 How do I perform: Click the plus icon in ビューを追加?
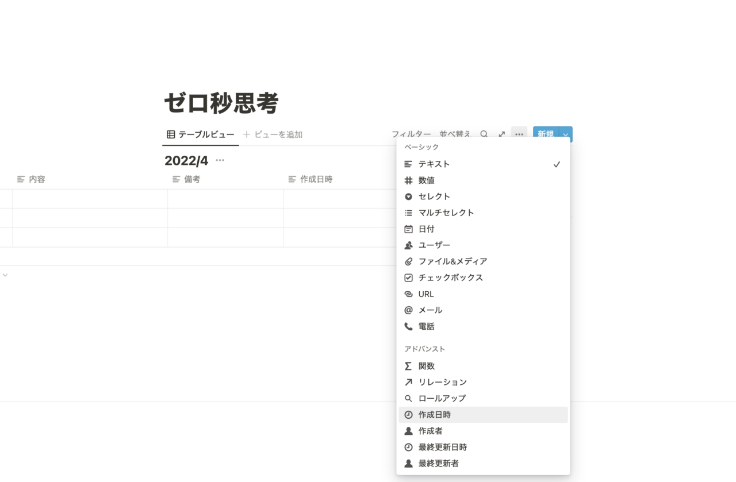click(247, 134)
